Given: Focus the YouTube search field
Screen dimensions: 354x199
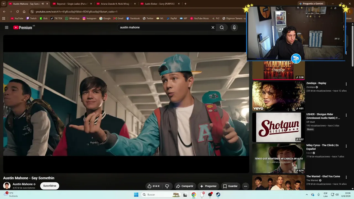Looking at the screenshot, I should 164,27.
